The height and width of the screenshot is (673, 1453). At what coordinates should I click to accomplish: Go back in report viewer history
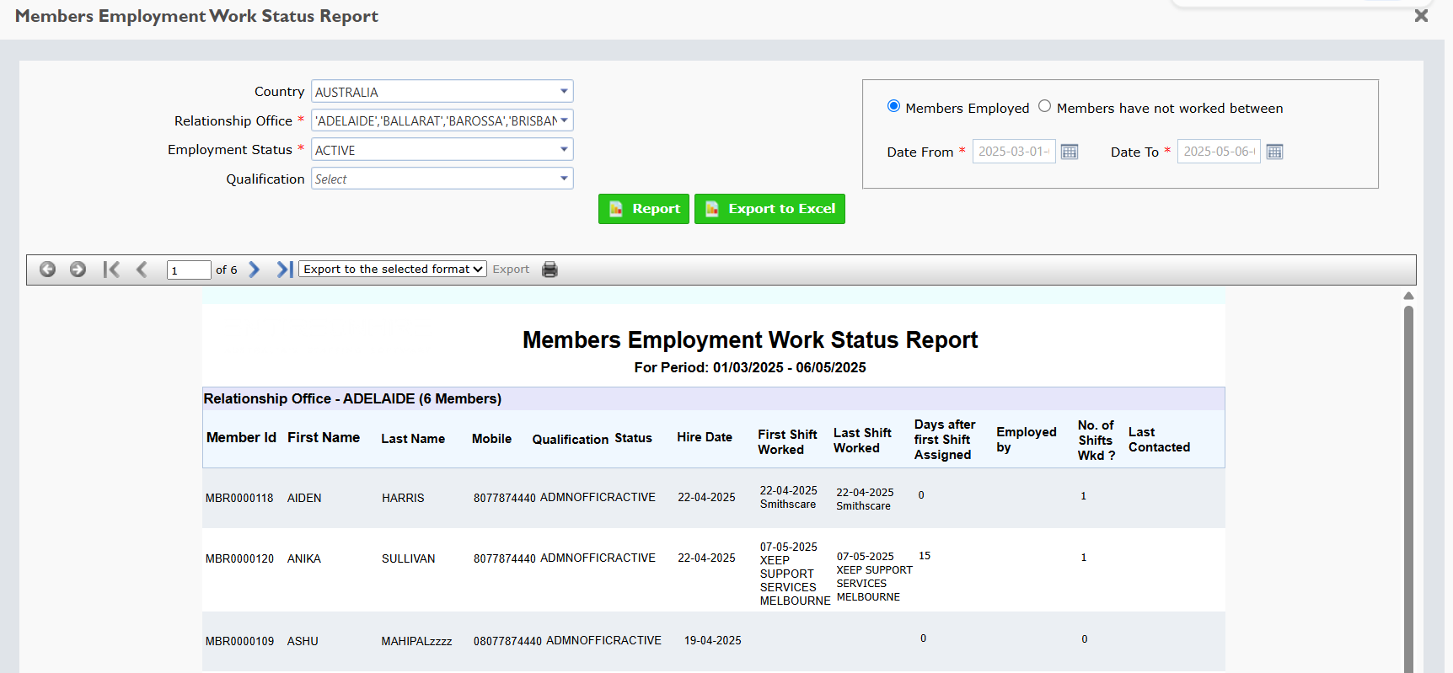coord(47,270)
